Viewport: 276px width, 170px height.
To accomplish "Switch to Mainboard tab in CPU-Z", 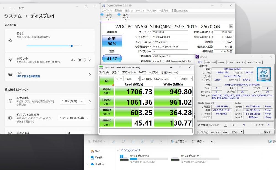I will [x=210, y=62].
